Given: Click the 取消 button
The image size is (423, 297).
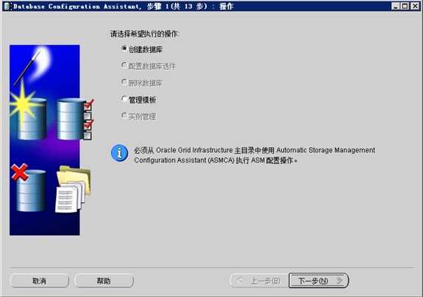Looking at the screenshot, I should (40, 281).
